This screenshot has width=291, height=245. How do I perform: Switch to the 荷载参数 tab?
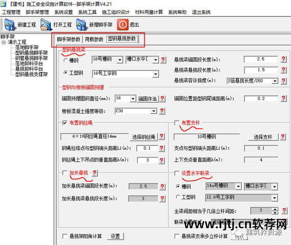point(94,40)
